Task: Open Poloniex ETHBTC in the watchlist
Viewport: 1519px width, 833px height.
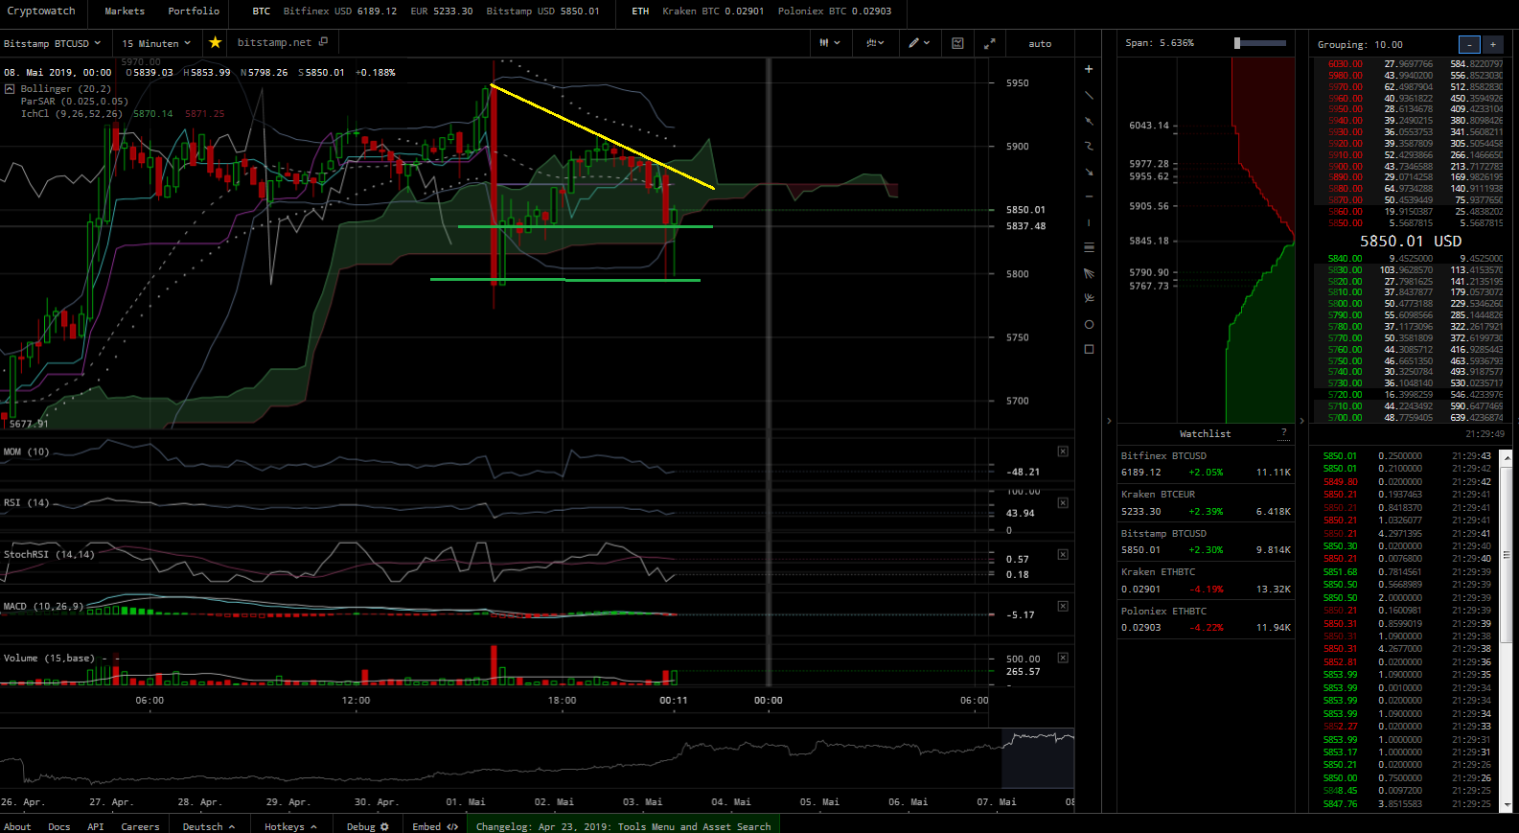Action: (x=1206, y=619)
